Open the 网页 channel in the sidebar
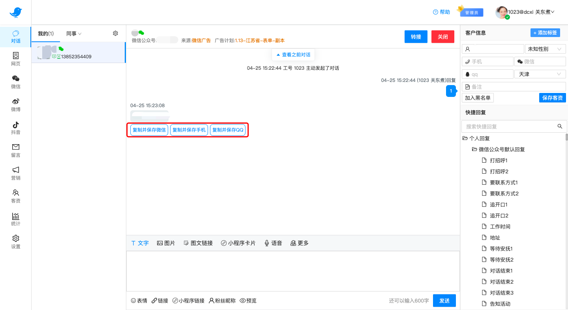 pos(15,58)
